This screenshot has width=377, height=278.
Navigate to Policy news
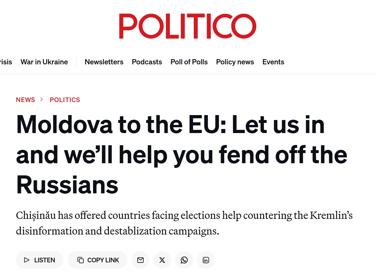[235, 62]
